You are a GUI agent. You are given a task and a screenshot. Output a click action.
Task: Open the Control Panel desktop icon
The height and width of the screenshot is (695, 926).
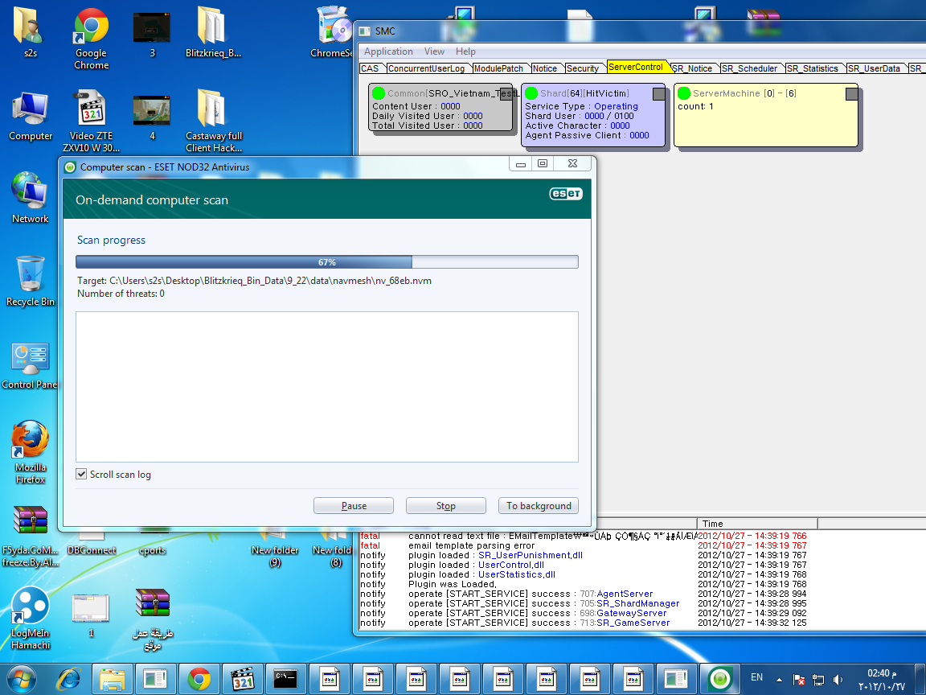30,365
